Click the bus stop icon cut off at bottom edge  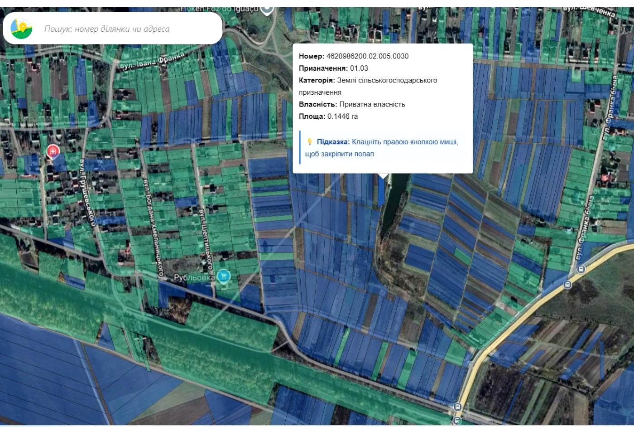[x=457, y=421]
